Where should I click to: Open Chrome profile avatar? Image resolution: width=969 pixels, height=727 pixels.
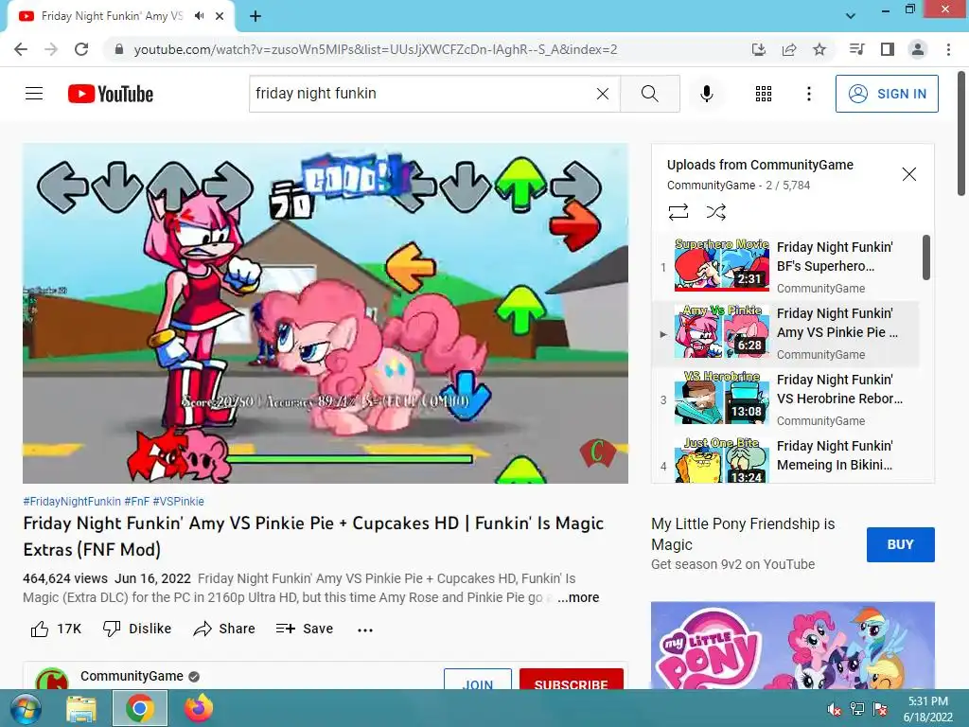[918, 49]
